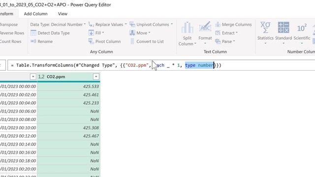Click the Parse icon
The height and width of the screenshot is (177, 315).
point(218,41)
